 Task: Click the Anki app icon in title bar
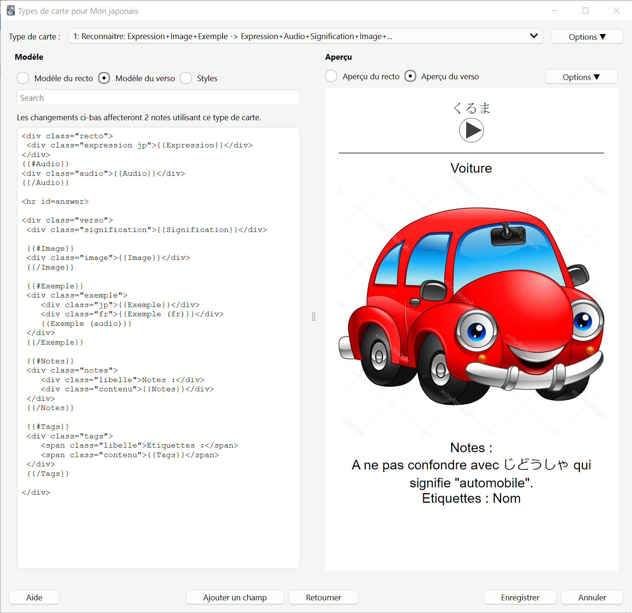click(x=11, y=11)
